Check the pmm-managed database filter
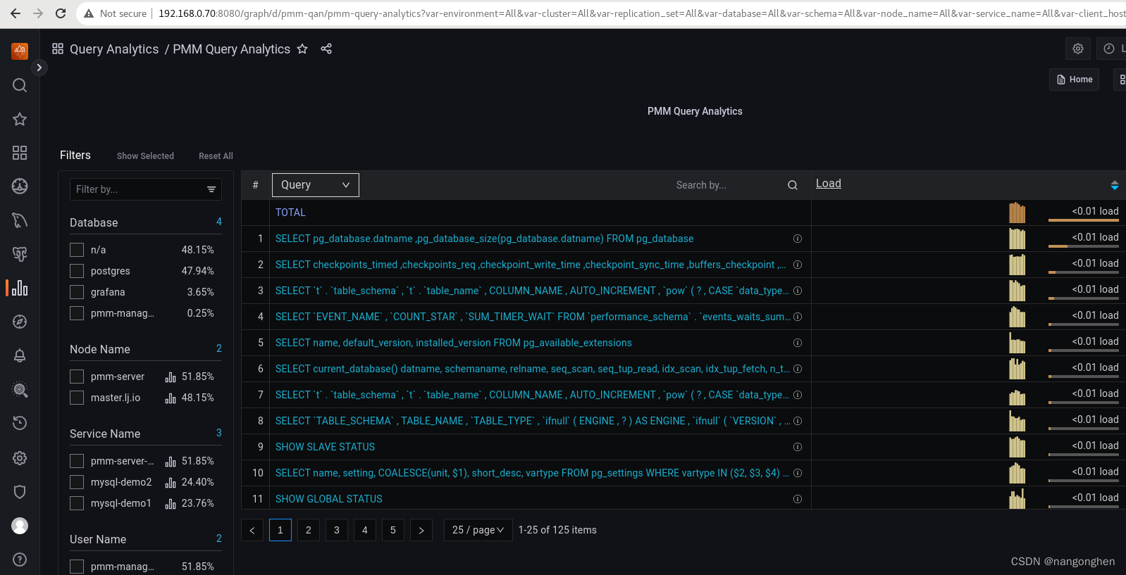The width and height of the screenshot is (1126, 575). coord(77,313)
